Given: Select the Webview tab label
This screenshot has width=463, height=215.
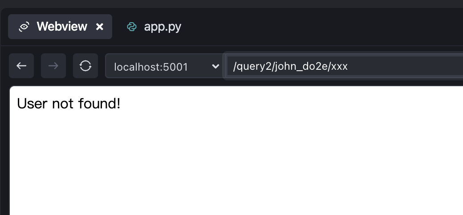Looking at the screenshot, I should pyautogui.click(x=62, y=27).
